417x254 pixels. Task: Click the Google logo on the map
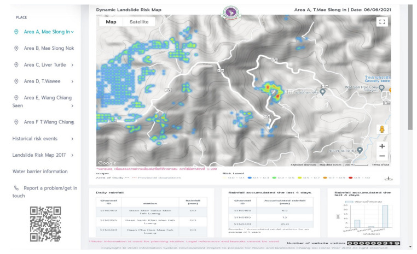pos(107,163)
